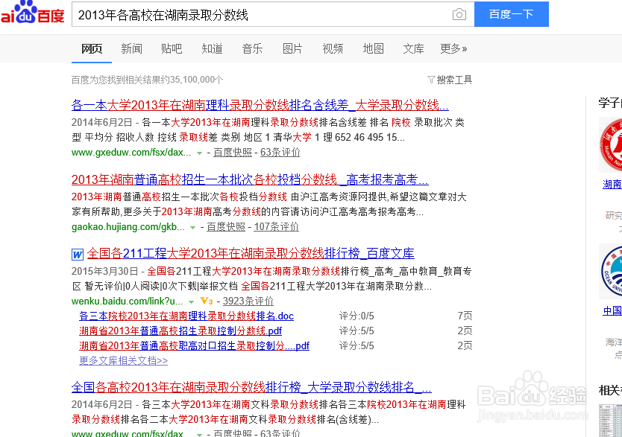Click the www.gxeduw.com/fsx/dax... URL of first result
The height and width of the screenshot is (437, 622).
(131, 153)
